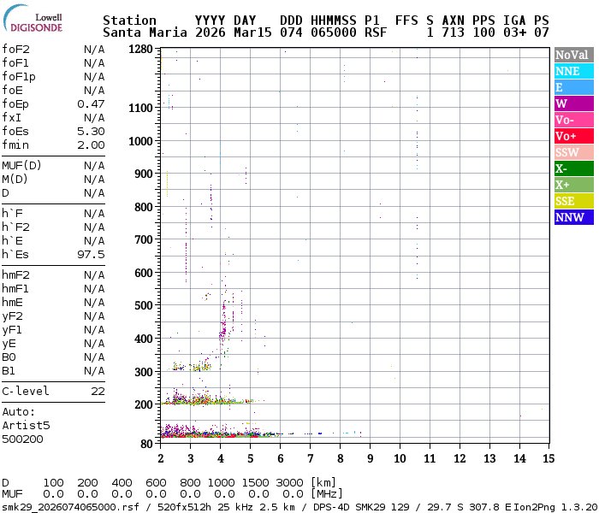Click the B0 parameter label
599x513 pixels.
click(9, 357)
